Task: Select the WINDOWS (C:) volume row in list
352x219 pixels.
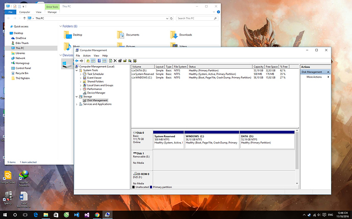Action: (210, 78)
